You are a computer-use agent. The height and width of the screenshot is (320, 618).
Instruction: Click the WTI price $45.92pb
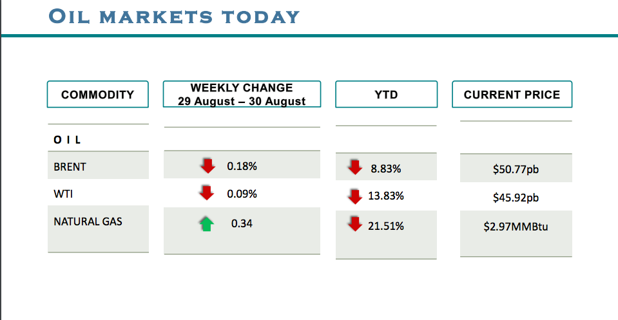[x=516, y=198]
